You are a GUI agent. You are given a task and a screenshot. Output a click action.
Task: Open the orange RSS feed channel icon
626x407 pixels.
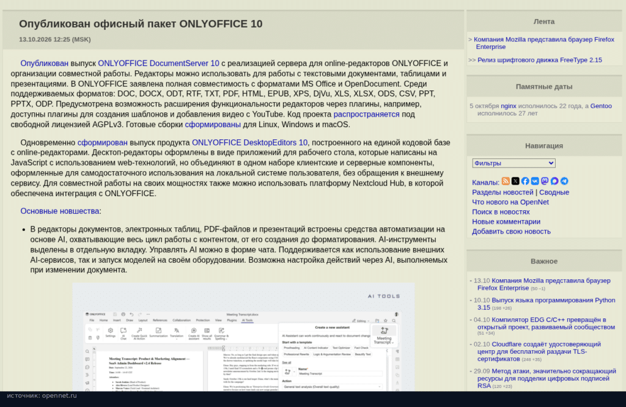506,181
